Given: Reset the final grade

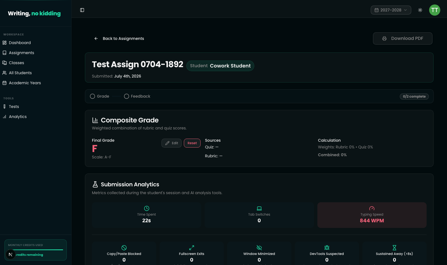Looking at the screenshot, I should coord(192,143).
